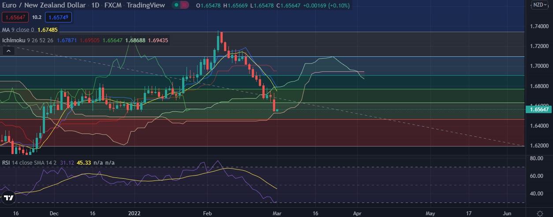Click the pink data update indicator

pos(185,5)
